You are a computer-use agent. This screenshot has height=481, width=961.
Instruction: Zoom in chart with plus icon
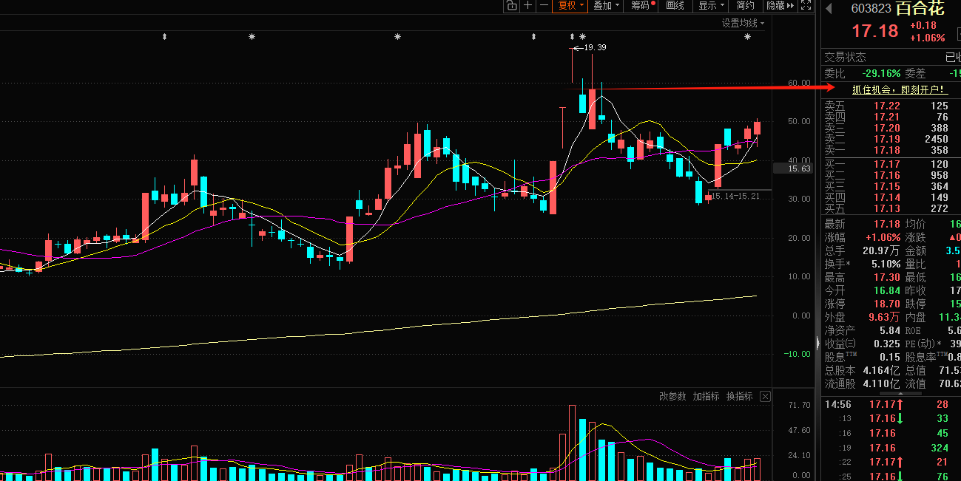pos(527,6)
